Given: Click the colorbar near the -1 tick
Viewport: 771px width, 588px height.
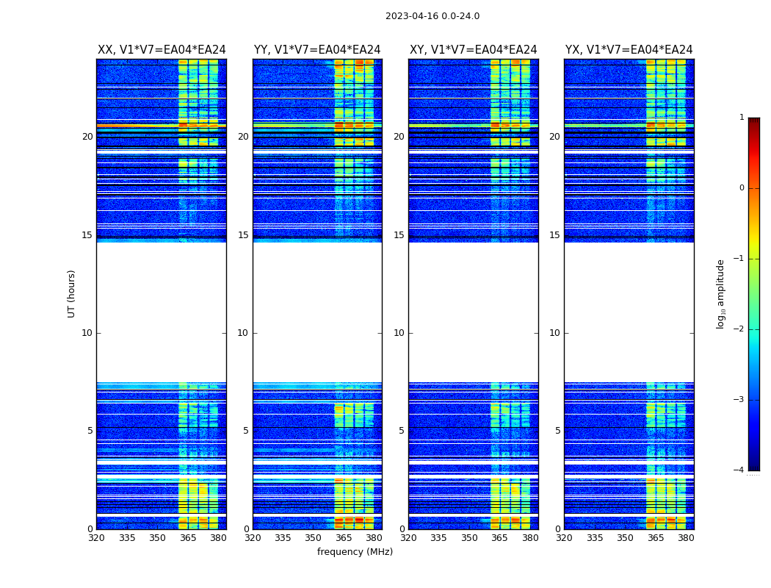Looking at the screenshot, I should (754, 259).
